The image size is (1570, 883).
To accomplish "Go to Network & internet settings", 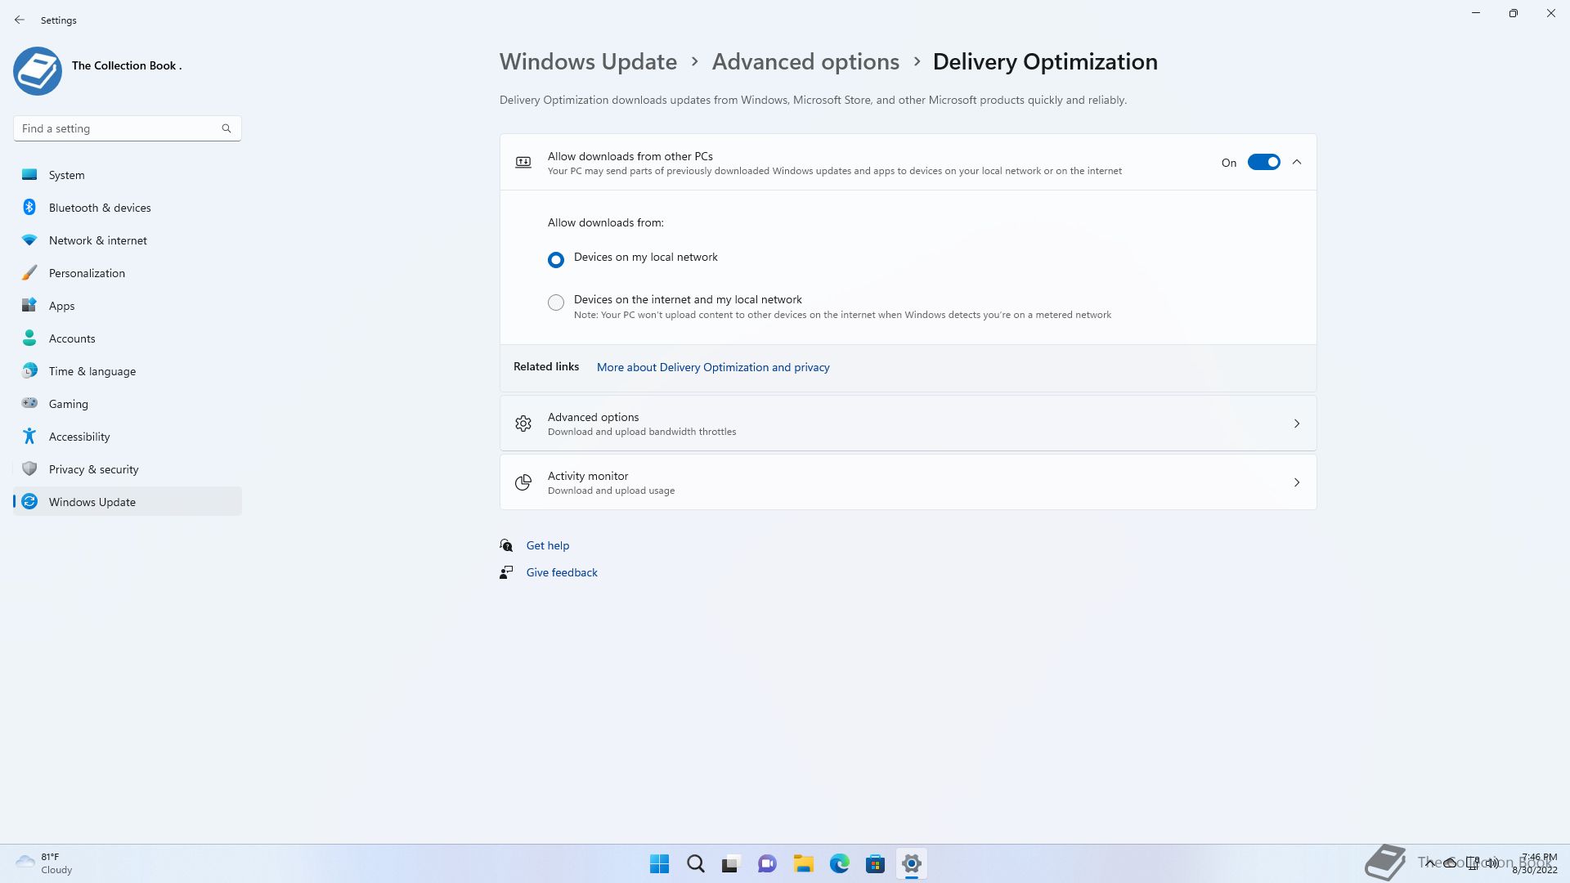I will point(98,240).
